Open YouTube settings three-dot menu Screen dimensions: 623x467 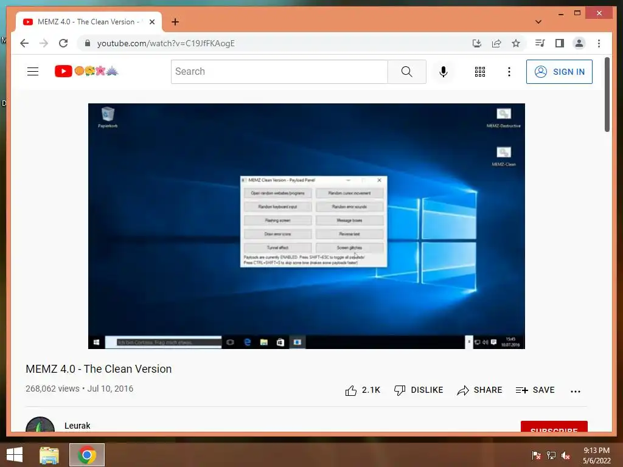509,72
